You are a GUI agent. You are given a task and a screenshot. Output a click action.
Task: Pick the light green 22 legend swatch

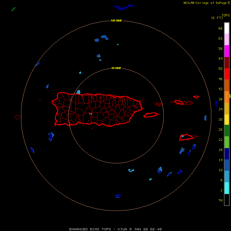tap(227, 142)
